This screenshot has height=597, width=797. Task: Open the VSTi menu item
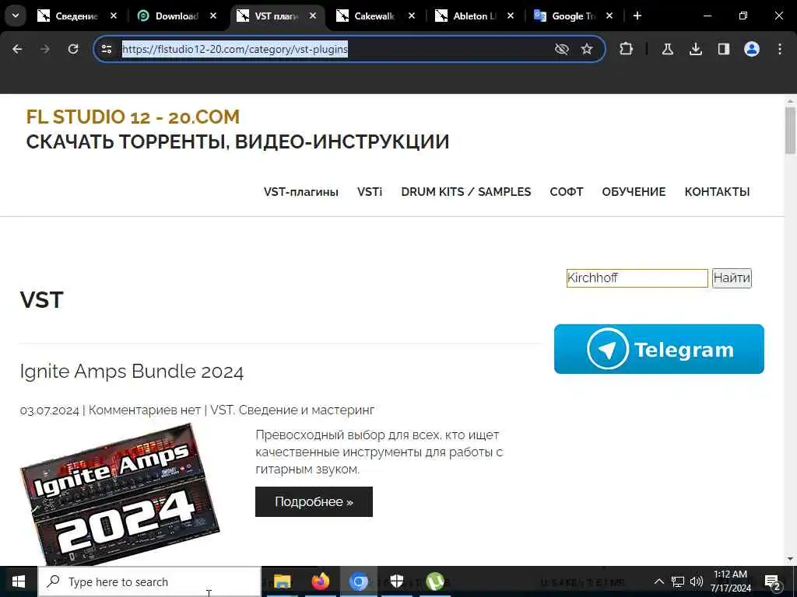370,192
